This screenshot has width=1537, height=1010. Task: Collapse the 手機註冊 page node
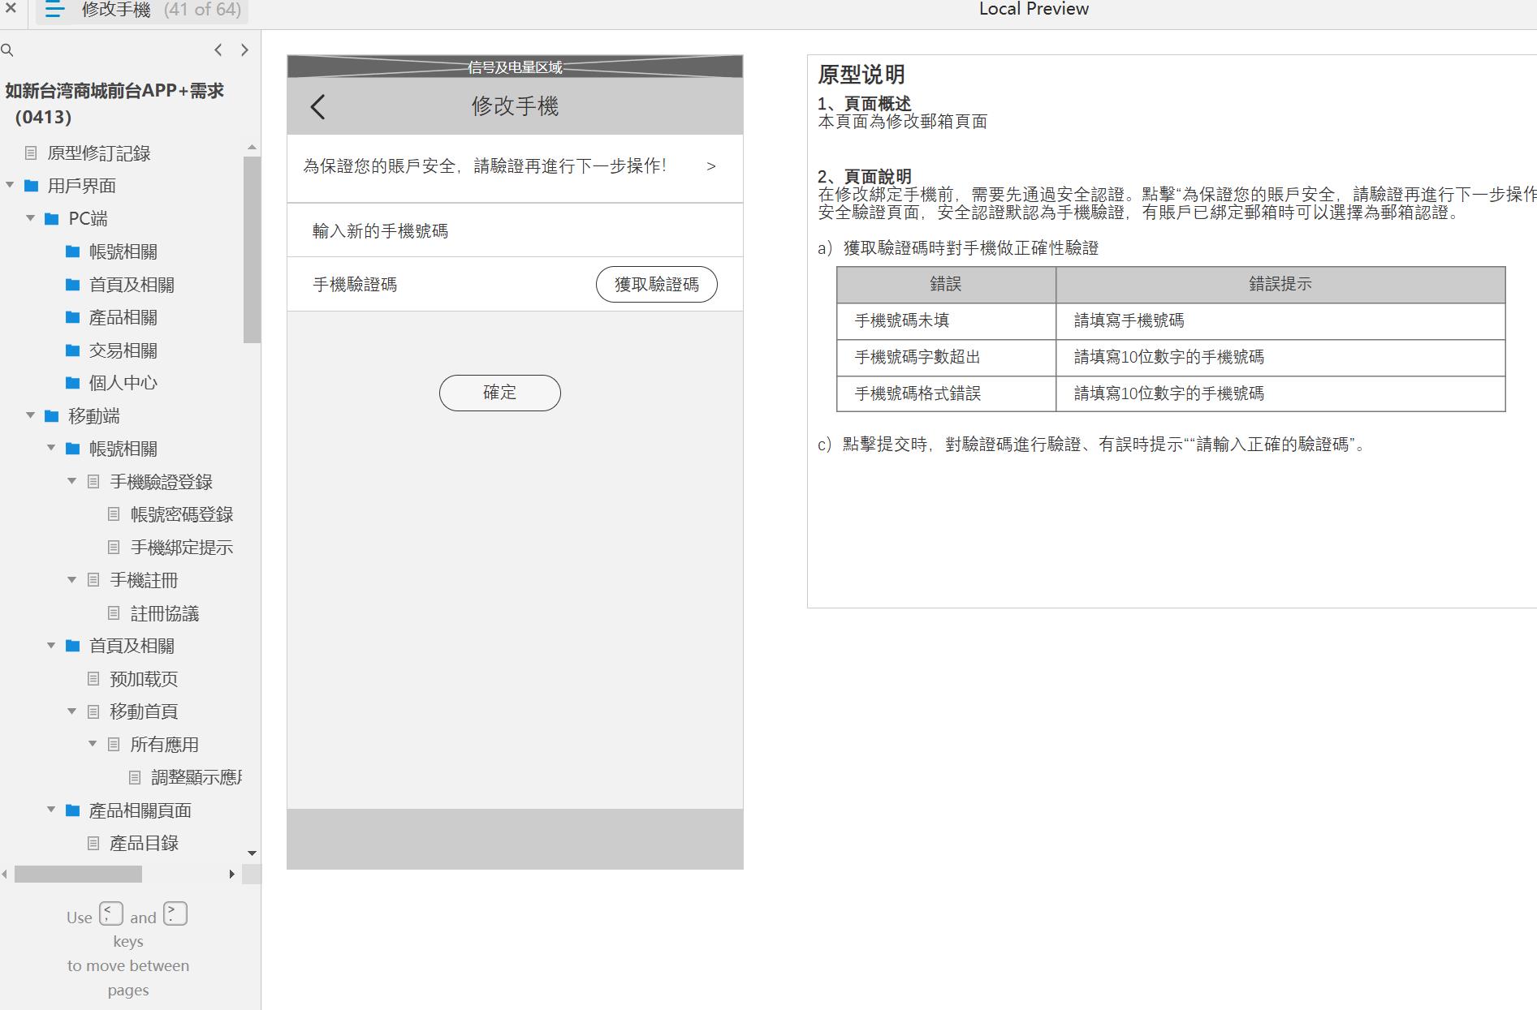(71, 580)
